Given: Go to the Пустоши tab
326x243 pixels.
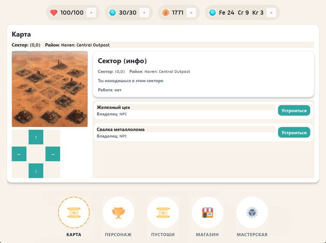Looking at the screenshot, I should (x=163, y=213).
